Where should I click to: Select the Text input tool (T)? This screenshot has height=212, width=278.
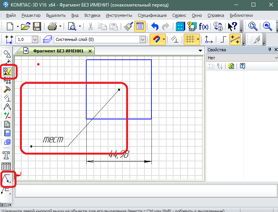coord(7,155)
